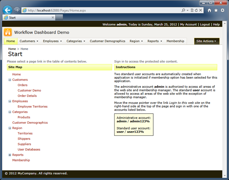Image resolution: width=229 pixels, height=180 pixels.
Task: Open Suppliers link in Site Map
Action: 24,144
